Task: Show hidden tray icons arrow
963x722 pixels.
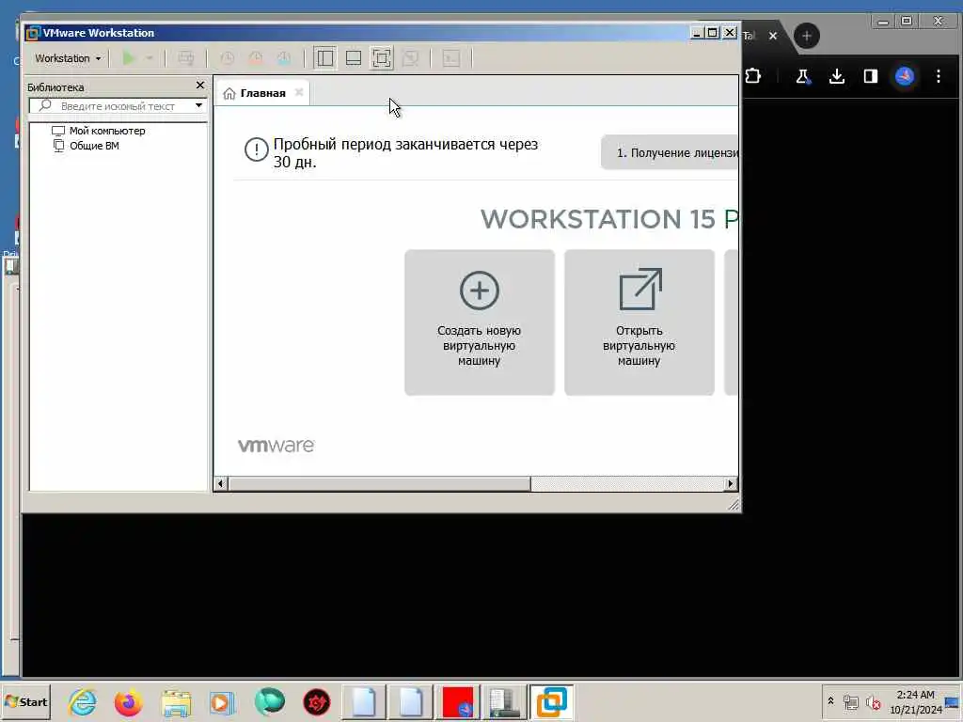Action: [x=830, y=701]
